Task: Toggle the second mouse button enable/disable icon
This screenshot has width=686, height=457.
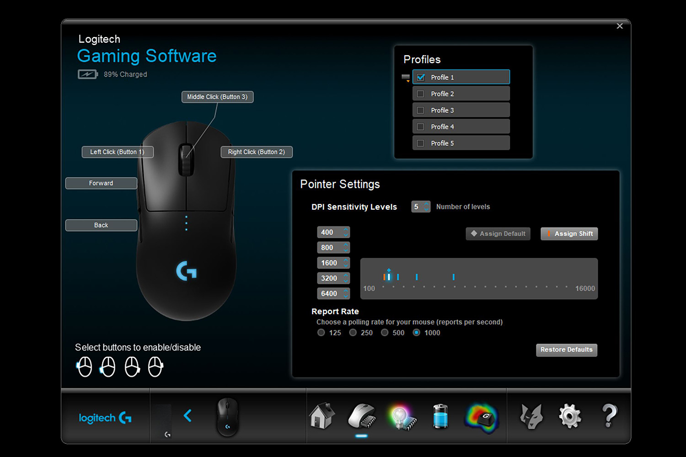Action: click(108, 367)
